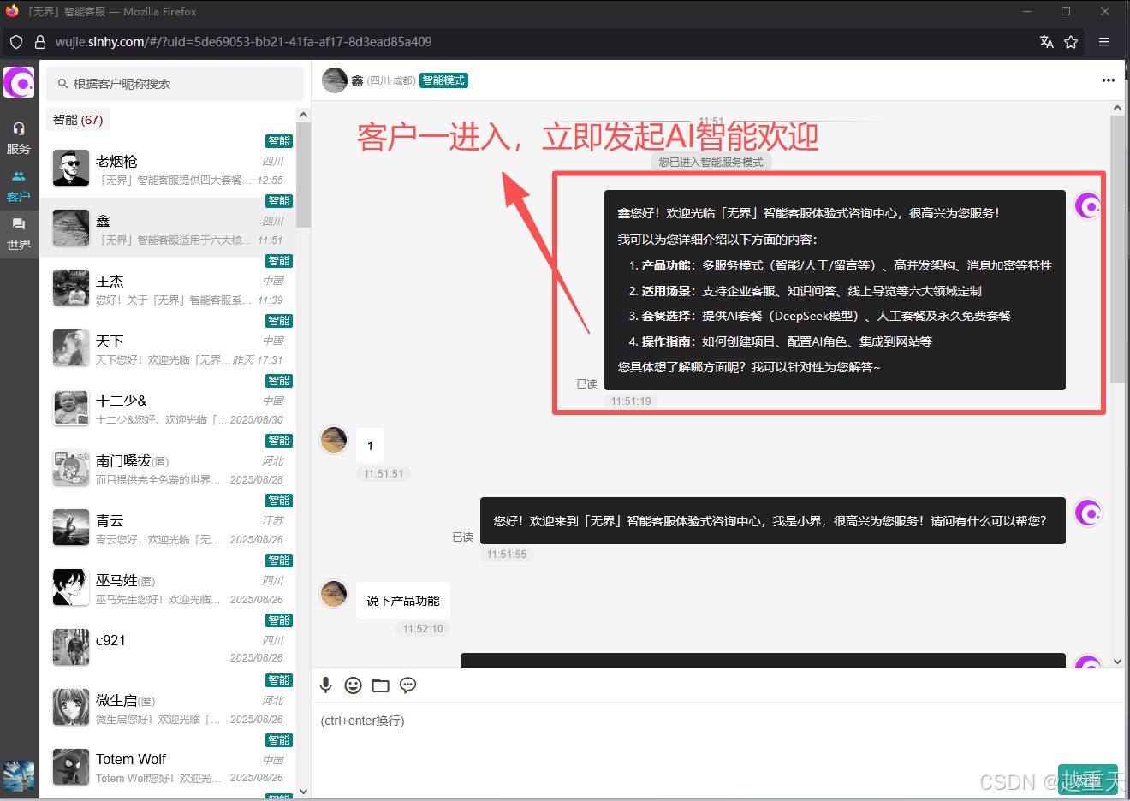This screenshot has height=801, width=1130.
Task: Click the Firefox translate page icon
Action: pyautogui.click(x=1046, y=42)
